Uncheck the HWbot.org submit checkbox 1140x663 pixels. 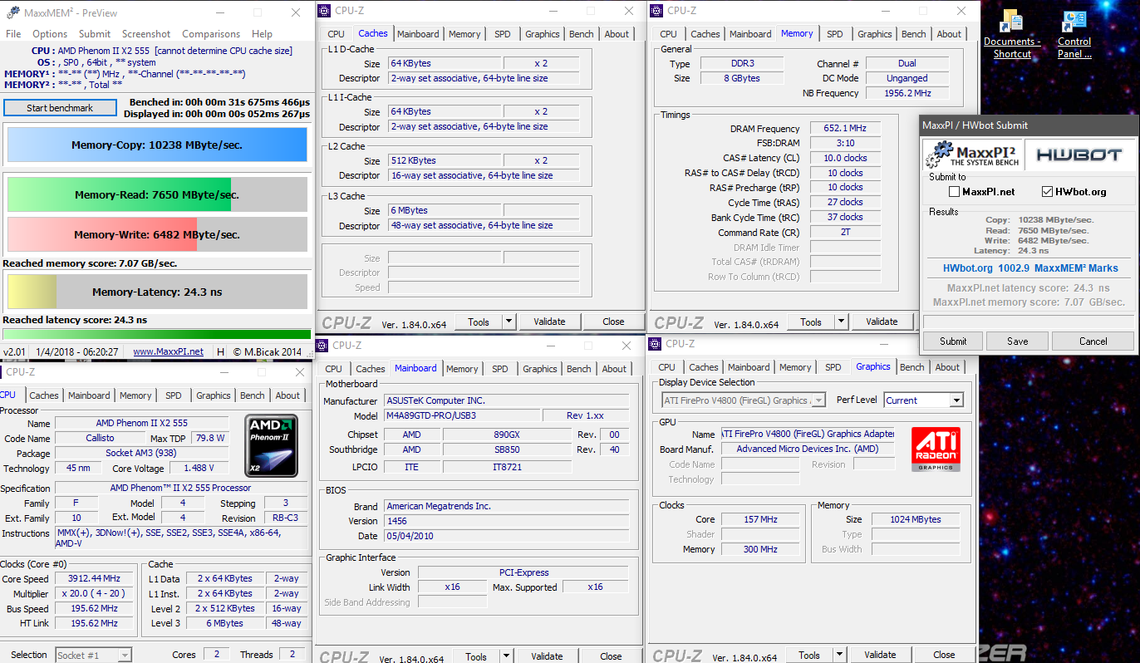pyautogui.click(x=1048, y=192)
